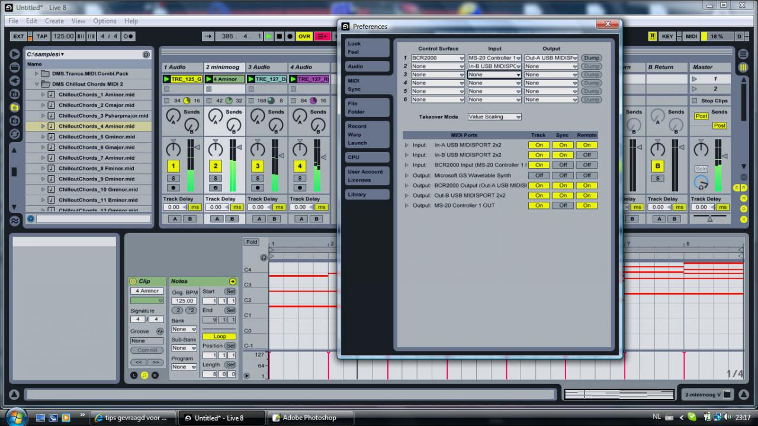
Task: Click the EXT sync button
Action: [x=18, y=36]
